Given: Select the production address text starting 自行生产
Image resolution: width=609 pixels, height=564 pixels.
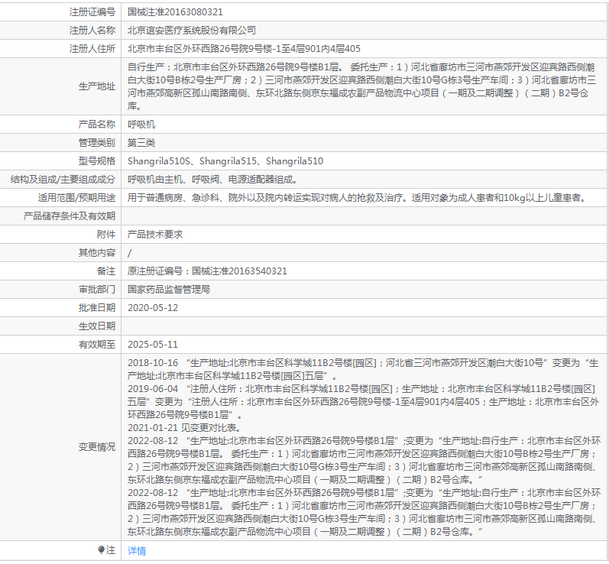Looking at the screenshot, I should [x=361, y=86].
